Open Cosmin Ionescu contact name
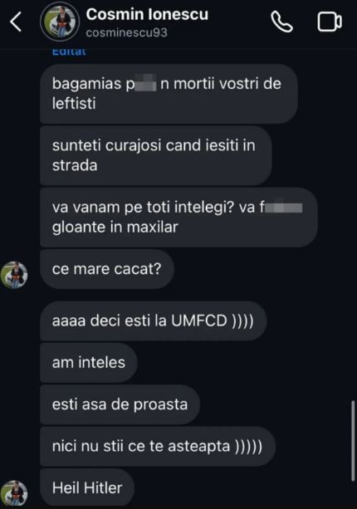 (147, 14)
